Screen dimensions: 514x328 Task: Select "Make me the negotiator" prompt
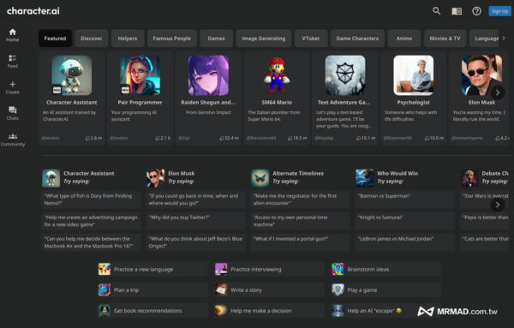301,200
